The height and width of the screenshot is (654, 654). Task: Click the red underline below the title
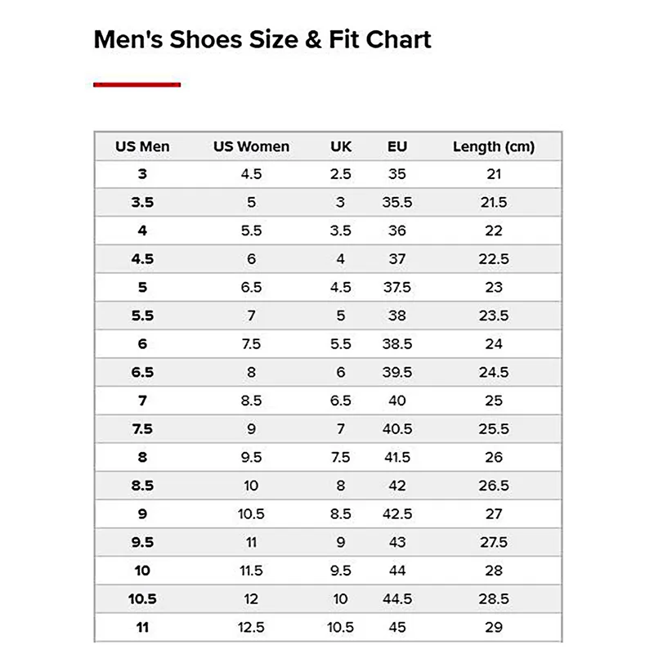point(137,84)
